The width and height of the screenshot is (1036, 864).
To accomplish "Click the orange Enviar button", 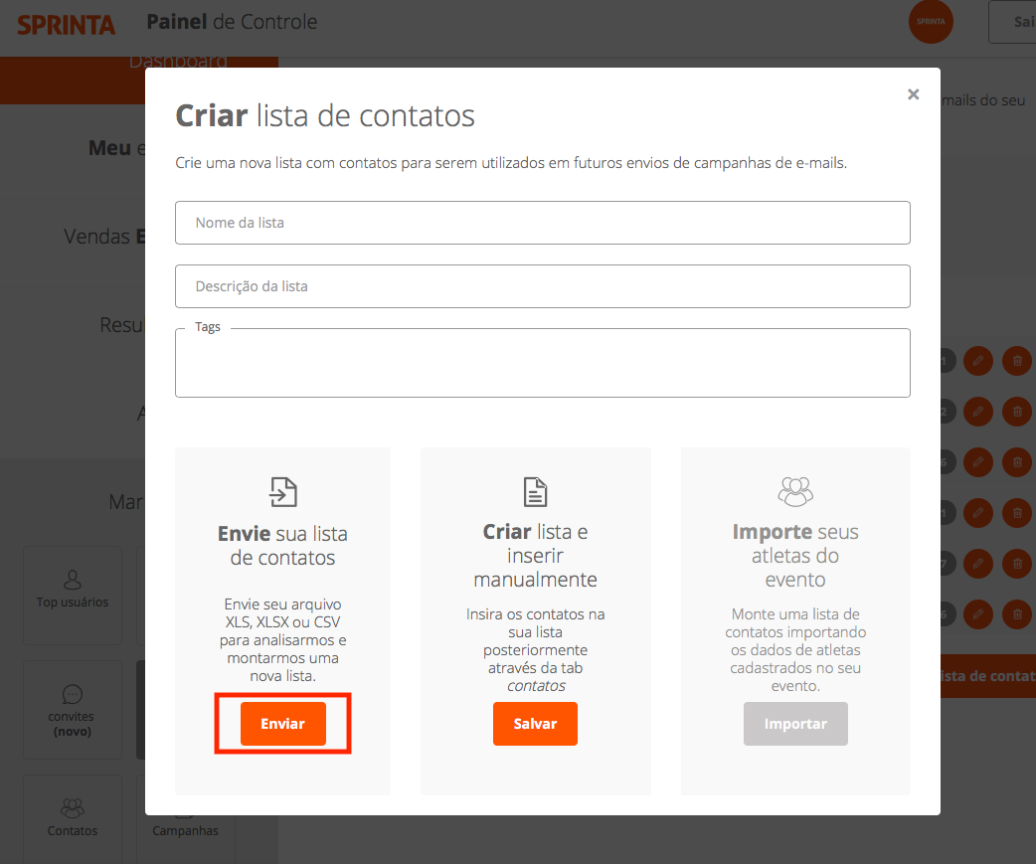I will (x=282, y=723).
